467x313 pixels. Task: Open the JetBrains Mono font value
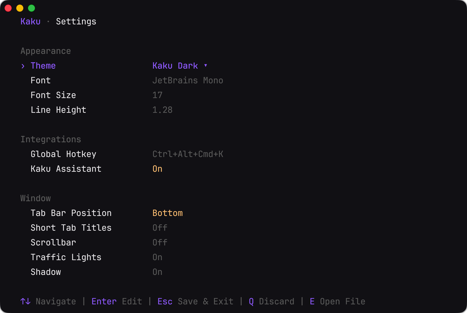(188, 81)
